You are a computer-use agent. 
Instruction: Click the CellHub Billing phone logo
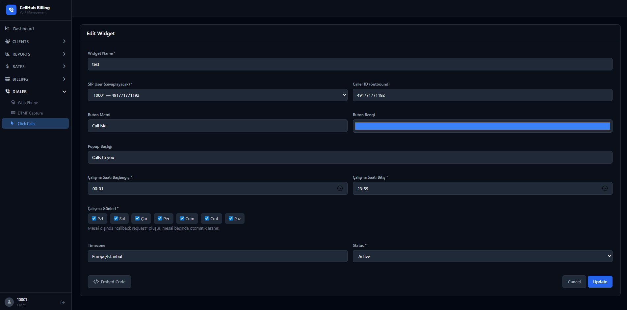click(11, 10)
